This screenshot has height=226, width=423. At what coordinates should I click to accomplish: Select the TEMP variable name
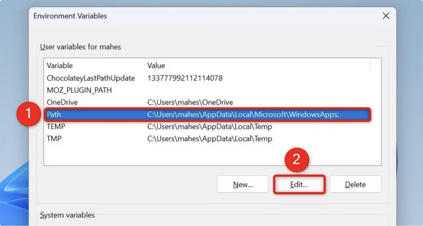coord(56,127)
